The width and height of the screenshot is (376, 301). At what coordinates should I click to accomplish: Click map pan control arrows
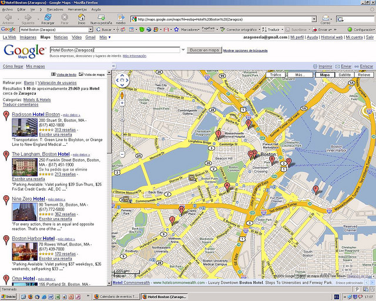pyautogui.click(x=122, y=80)
